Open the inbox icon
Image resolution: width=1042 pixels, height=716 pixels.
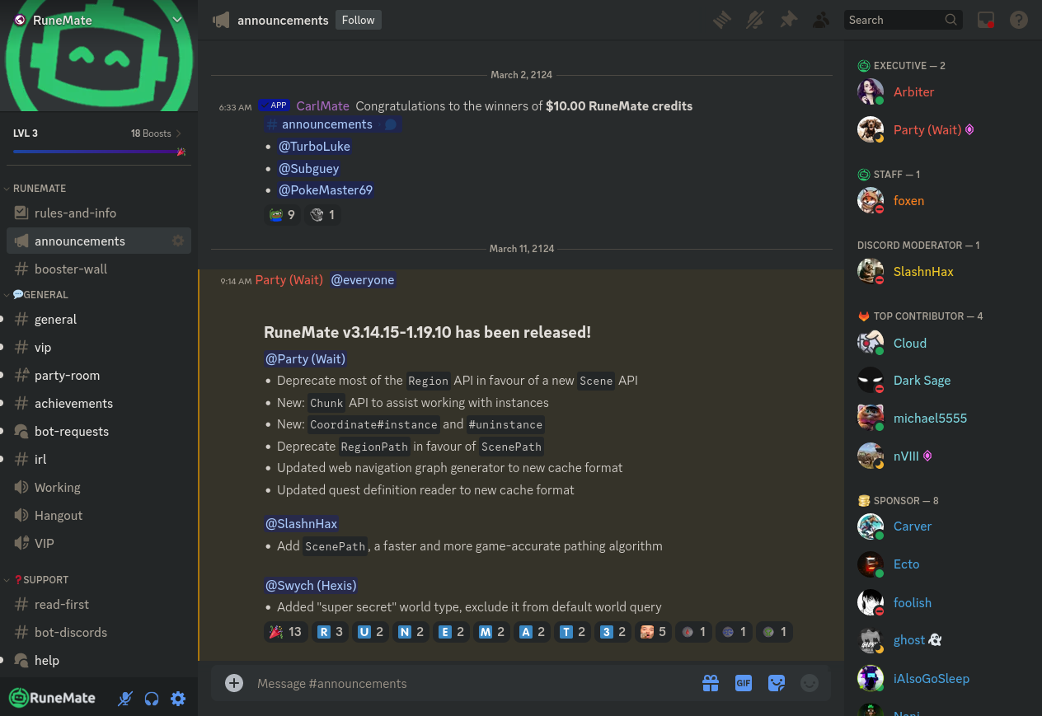[x=986, y=20]
